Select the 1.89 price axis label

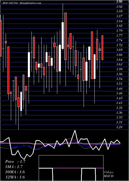119,11
